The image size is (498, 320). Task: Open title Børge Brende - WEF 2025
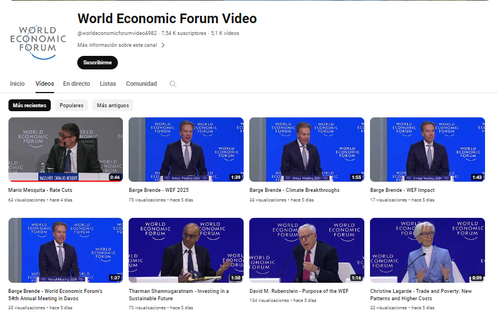pos(159,190)
